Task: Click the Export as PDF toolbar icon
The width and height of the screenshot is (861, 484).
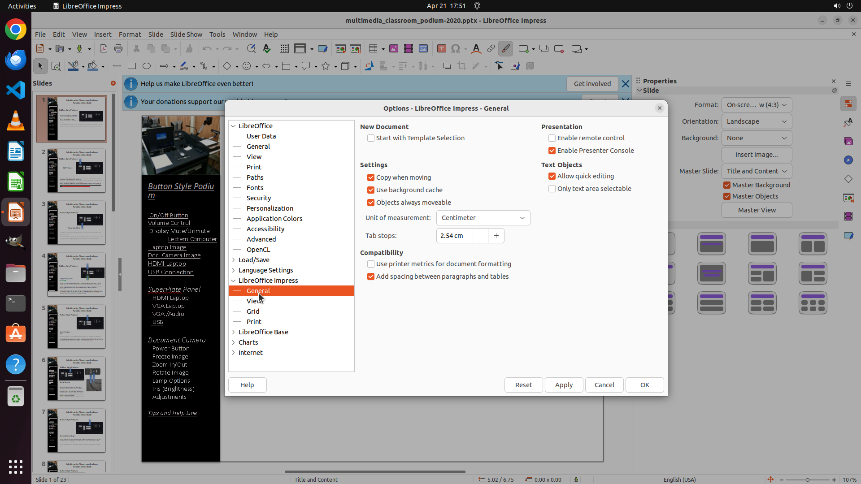Action: (104, 49)
